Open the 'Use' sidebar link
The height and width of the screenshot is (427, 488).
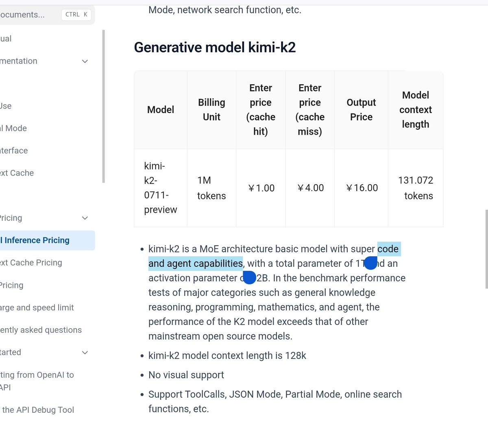coord(6,106)
